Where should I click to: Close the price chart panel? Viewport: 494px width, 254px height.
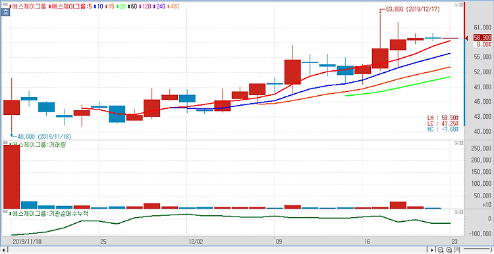pyautogui.click(x=461, y=5)
